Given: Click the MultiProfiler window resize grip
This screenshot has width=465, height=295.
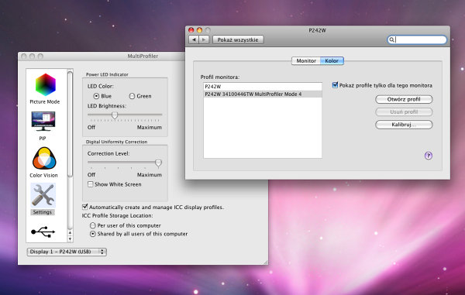Looking at the screenshot, I should (x=266, y=262).
